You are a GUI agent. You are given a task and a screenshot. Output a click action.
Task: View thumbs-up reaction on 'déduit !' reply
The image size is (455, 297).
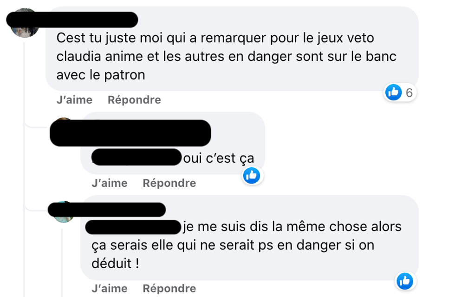405,281
